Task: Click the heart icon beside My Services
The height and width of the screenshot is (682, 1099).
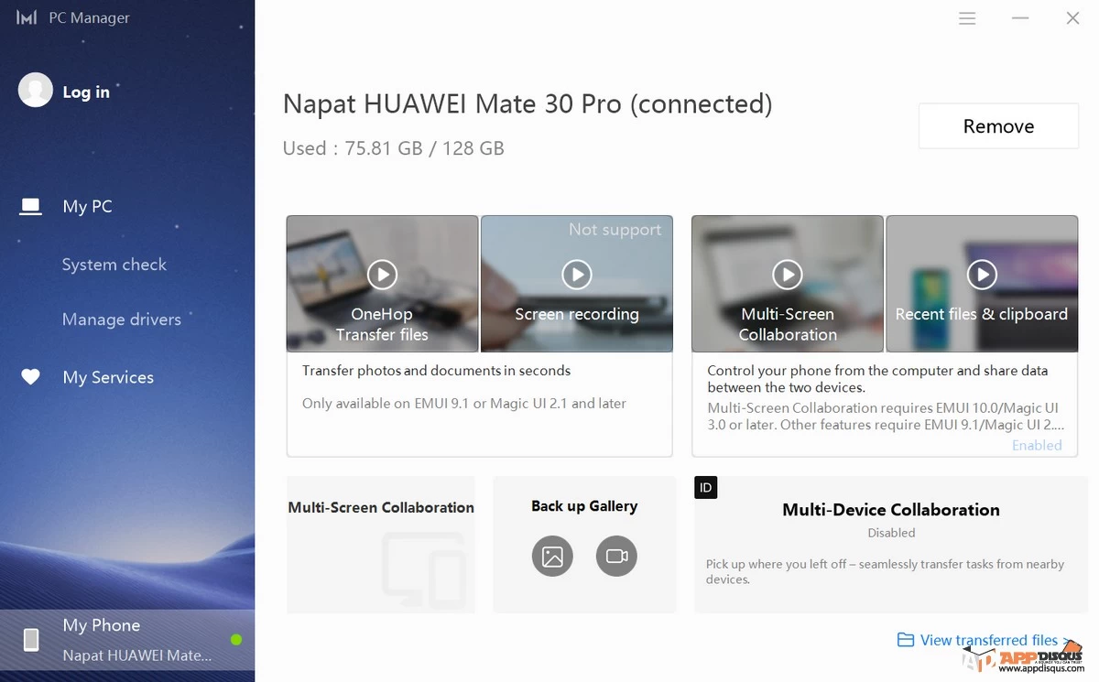Action: pyautogui.click(x=31, y=376)
